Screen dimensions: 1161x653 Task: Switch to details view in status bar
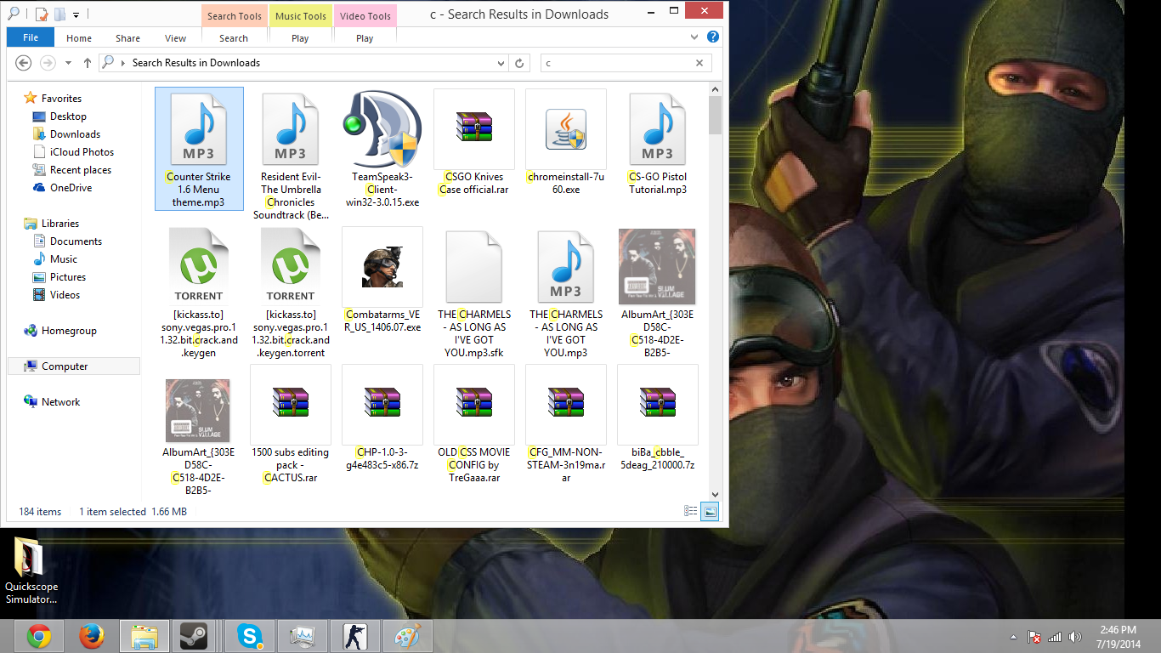tap(691, 512)
